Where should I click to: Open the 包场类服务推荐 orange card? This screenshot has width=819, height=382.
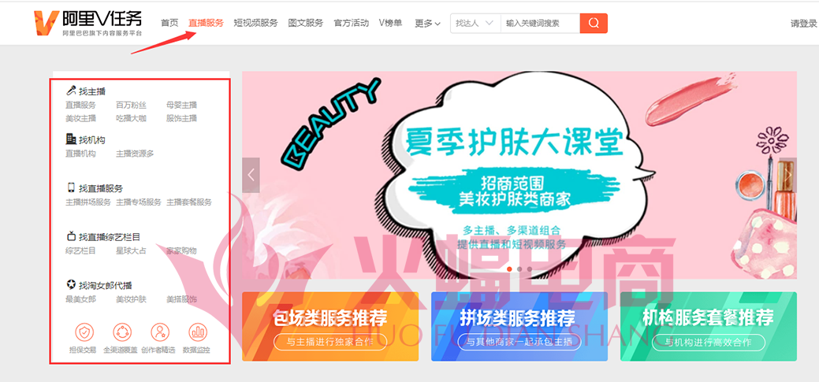330,326
